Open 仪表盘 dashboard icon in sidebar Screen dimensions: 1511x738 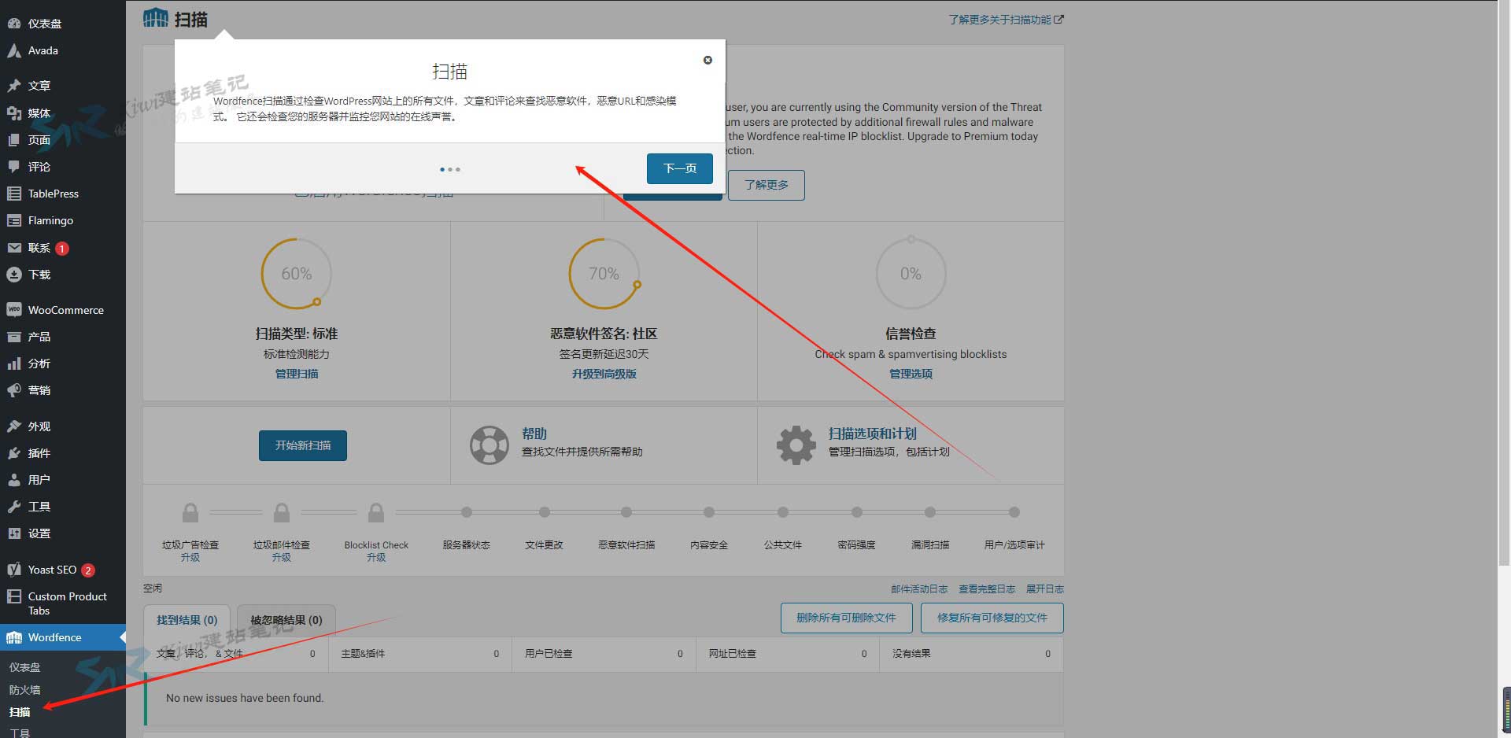(14, 24)
